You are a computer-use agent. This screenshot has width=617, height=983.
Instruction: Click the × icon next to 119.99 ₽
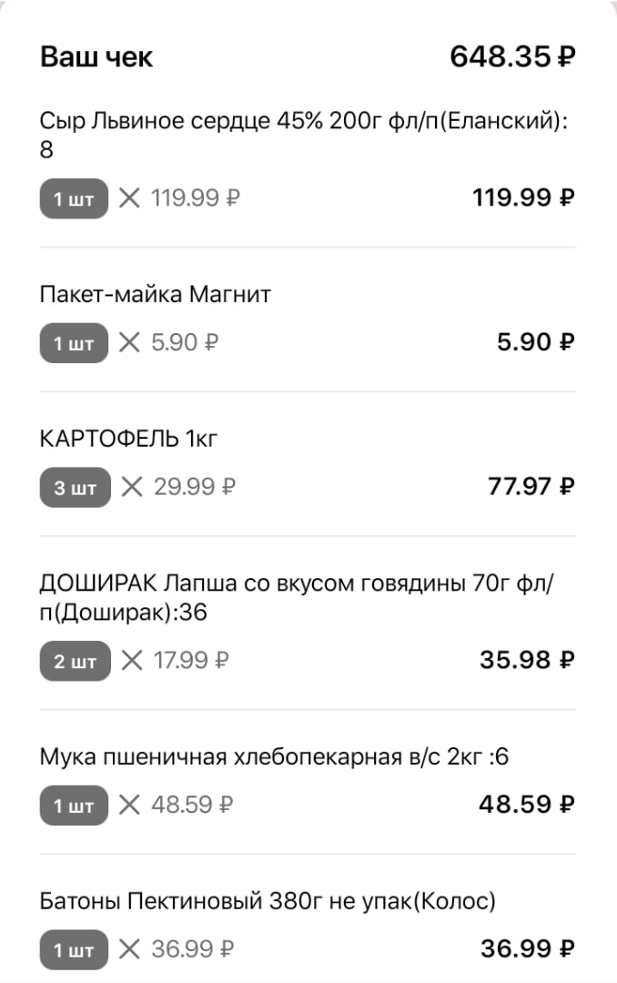(x=131, y=198)
